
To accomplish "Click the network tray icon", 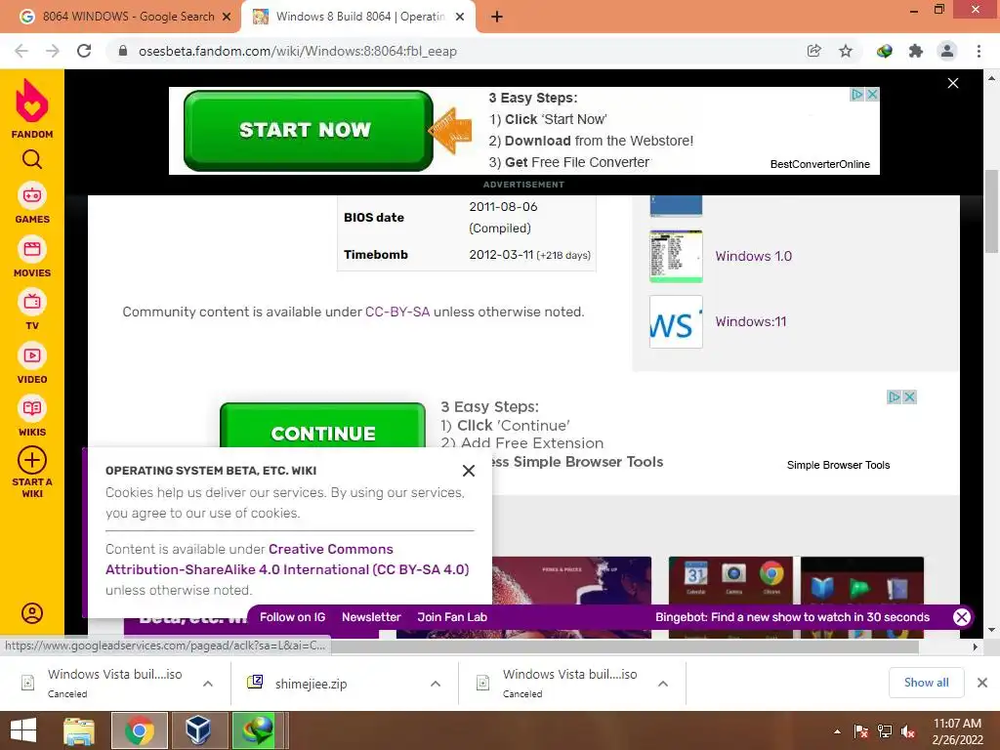I will point(885,730).
